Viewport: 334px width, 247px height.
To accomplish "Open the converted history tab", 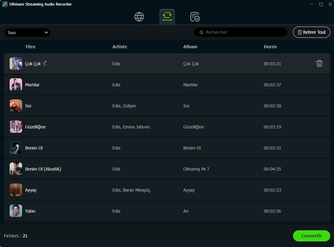I will [195, 17].
